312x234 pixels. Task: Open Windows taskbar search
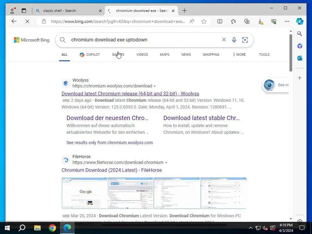tap(22, 228)
